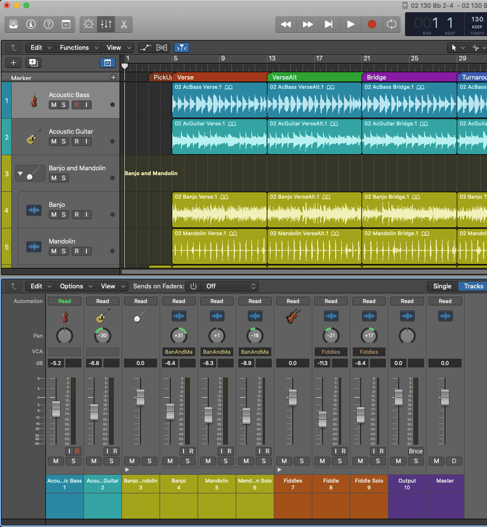Mute the Acoustic Bass track
Image resolution: width=487 pixels, height=527 pixels.
click(53, 105)
